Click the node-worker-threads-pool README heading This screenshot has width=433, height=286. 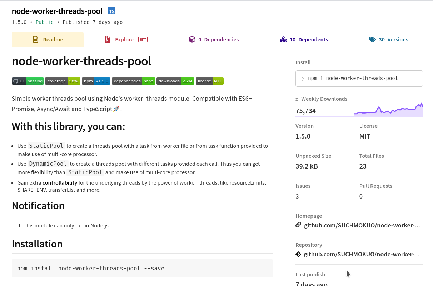(81, 61)
